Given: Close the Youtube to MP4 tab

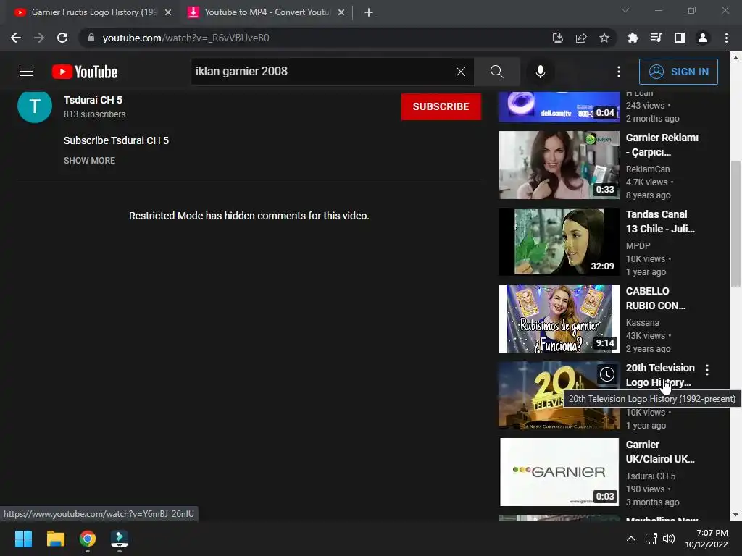Looking at the screenshot, I should click(x=341, y=12).
